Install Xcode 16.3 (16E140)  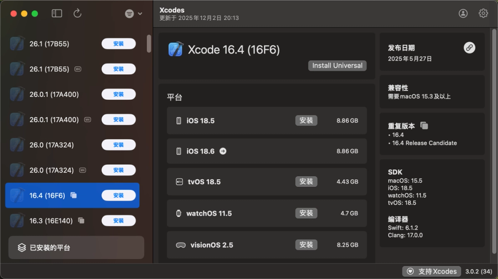tap(119, 221)
